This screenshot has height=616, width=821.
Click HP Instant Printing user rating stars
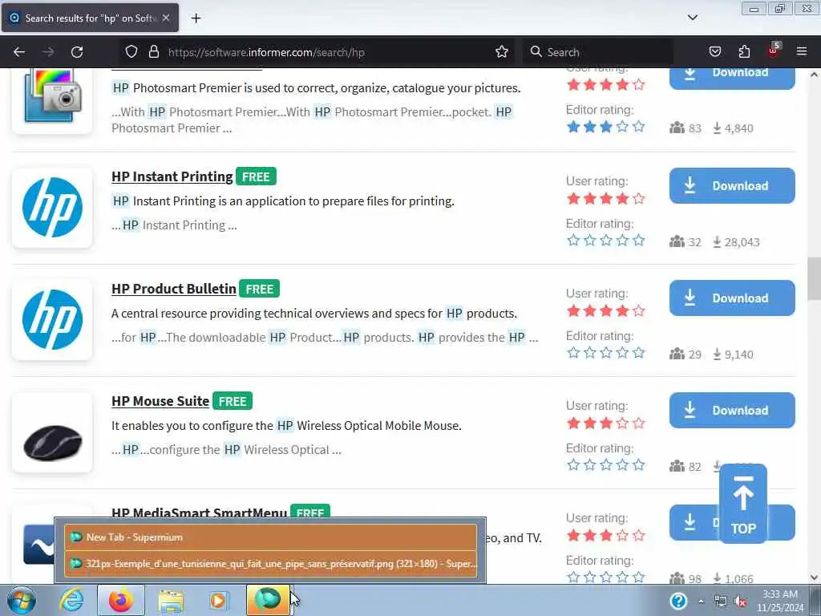coord(606,199)
